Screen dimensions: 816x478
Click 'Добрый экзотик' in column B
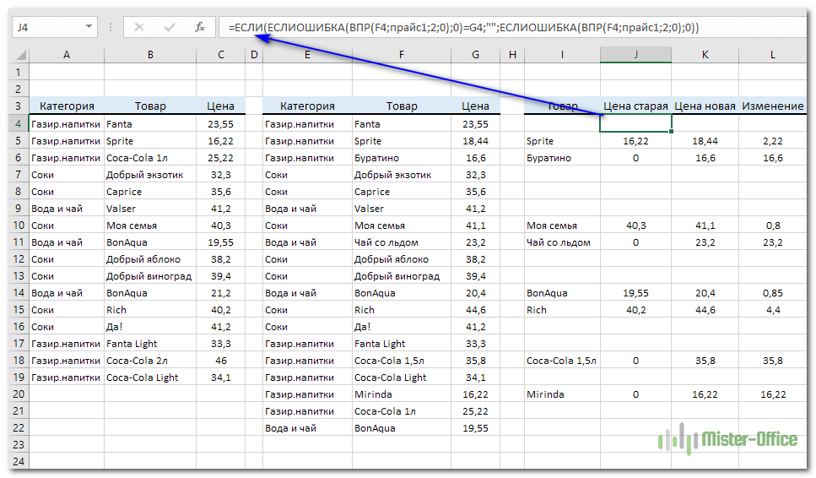[x=144, y=175]
